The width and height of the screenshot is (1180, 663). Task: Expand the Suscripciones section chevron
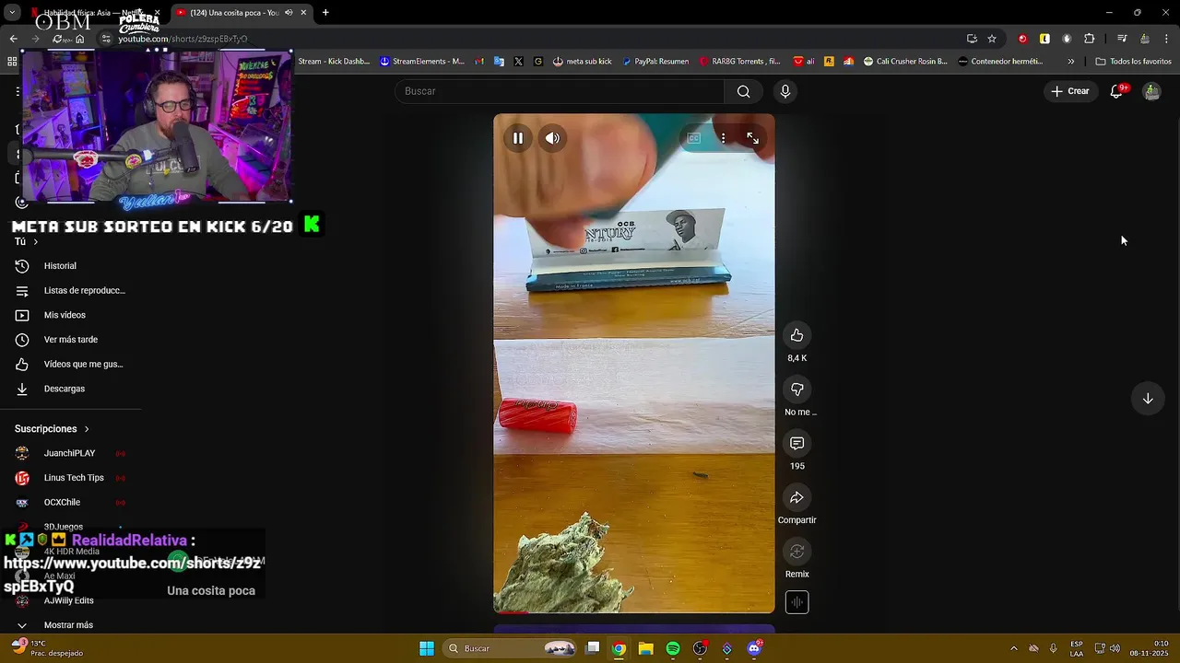pos(87,429)
